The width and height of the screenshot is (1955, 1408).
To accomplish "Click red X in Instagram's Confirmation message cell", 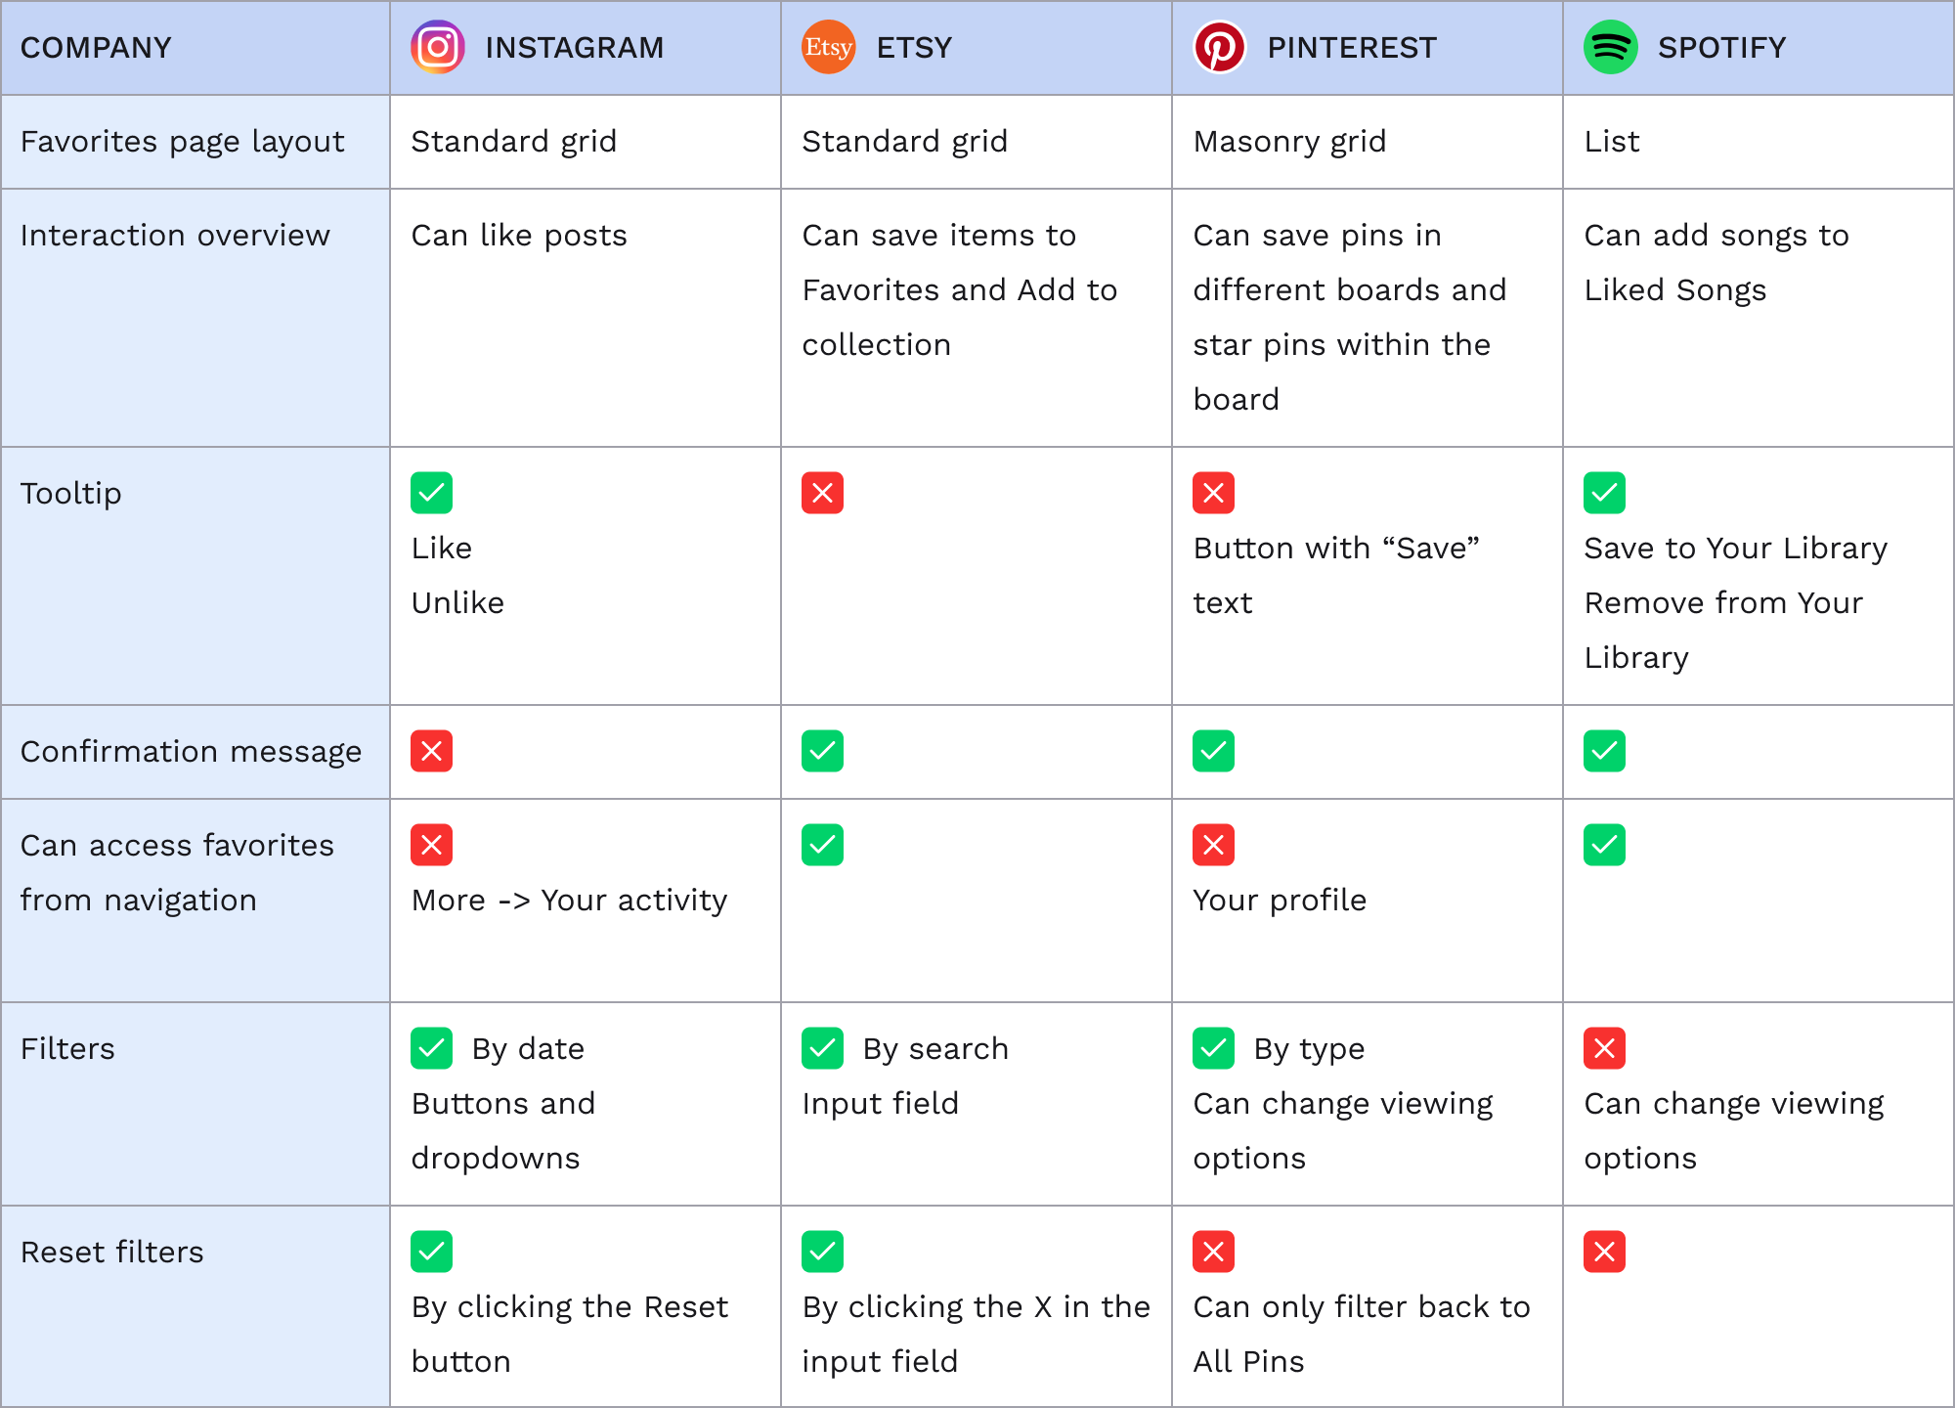I will click(x=431, y=751).
